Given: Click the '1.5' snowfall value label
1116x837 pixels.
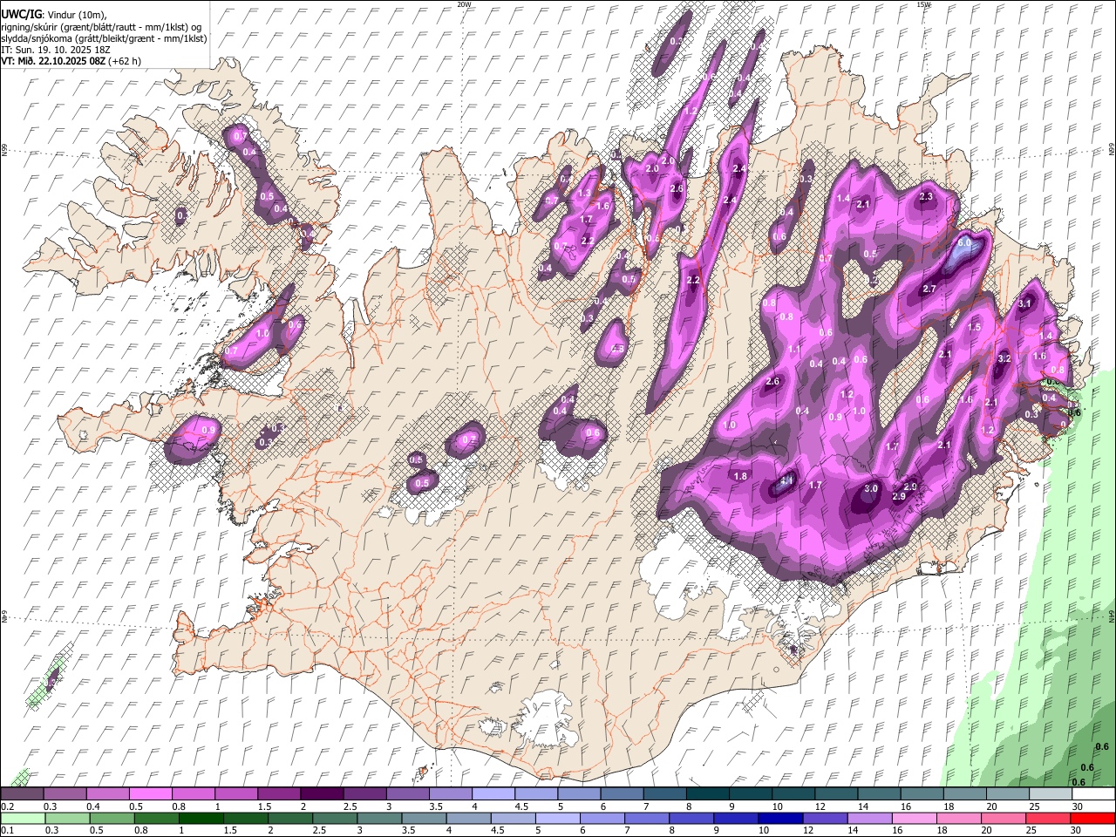Looking at the screenshot, I should click(975, 327).
